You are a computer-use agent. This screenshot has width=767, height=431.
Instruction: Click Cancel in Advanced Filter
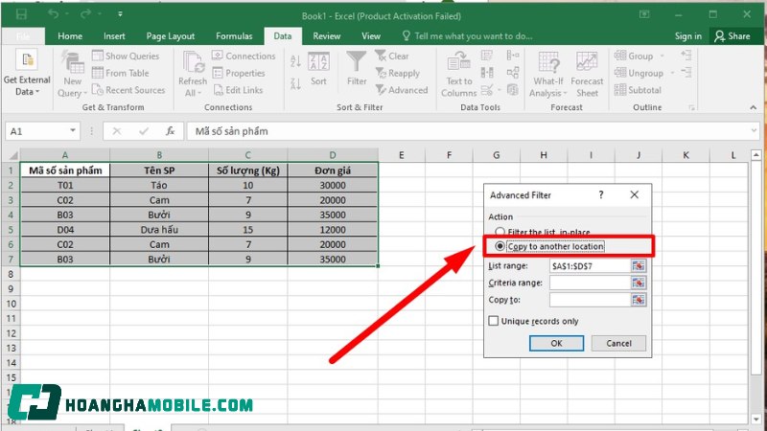[618, 343]
